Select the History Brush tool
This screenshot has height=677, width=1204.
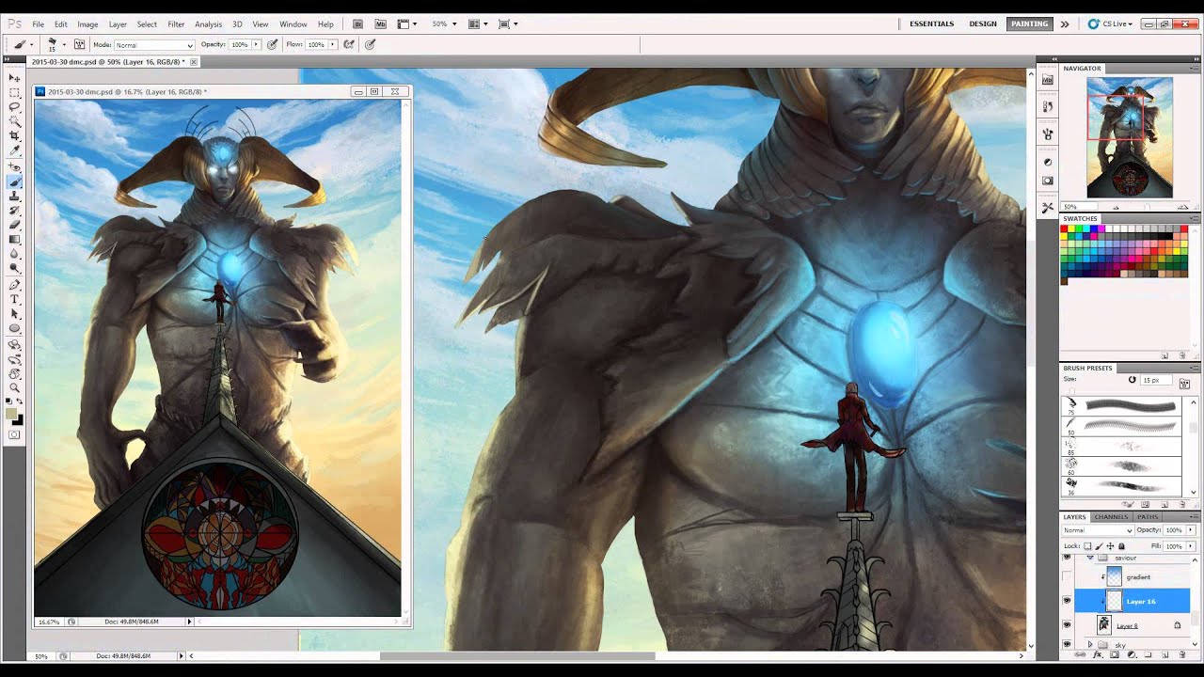click(x=14, y=211)
